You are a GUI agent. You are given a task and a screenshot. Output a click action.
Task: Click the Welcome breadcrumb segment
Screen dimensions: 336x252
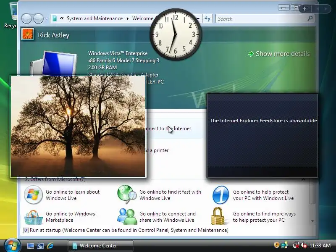click(143, 18)
